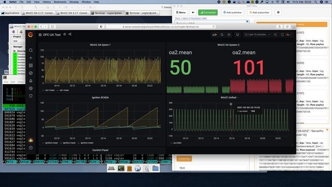Image resolution: width=332 pixels, height=187 pixels.
Task: Click Safari Share toolbar icon
Action: tap(280, 26)
